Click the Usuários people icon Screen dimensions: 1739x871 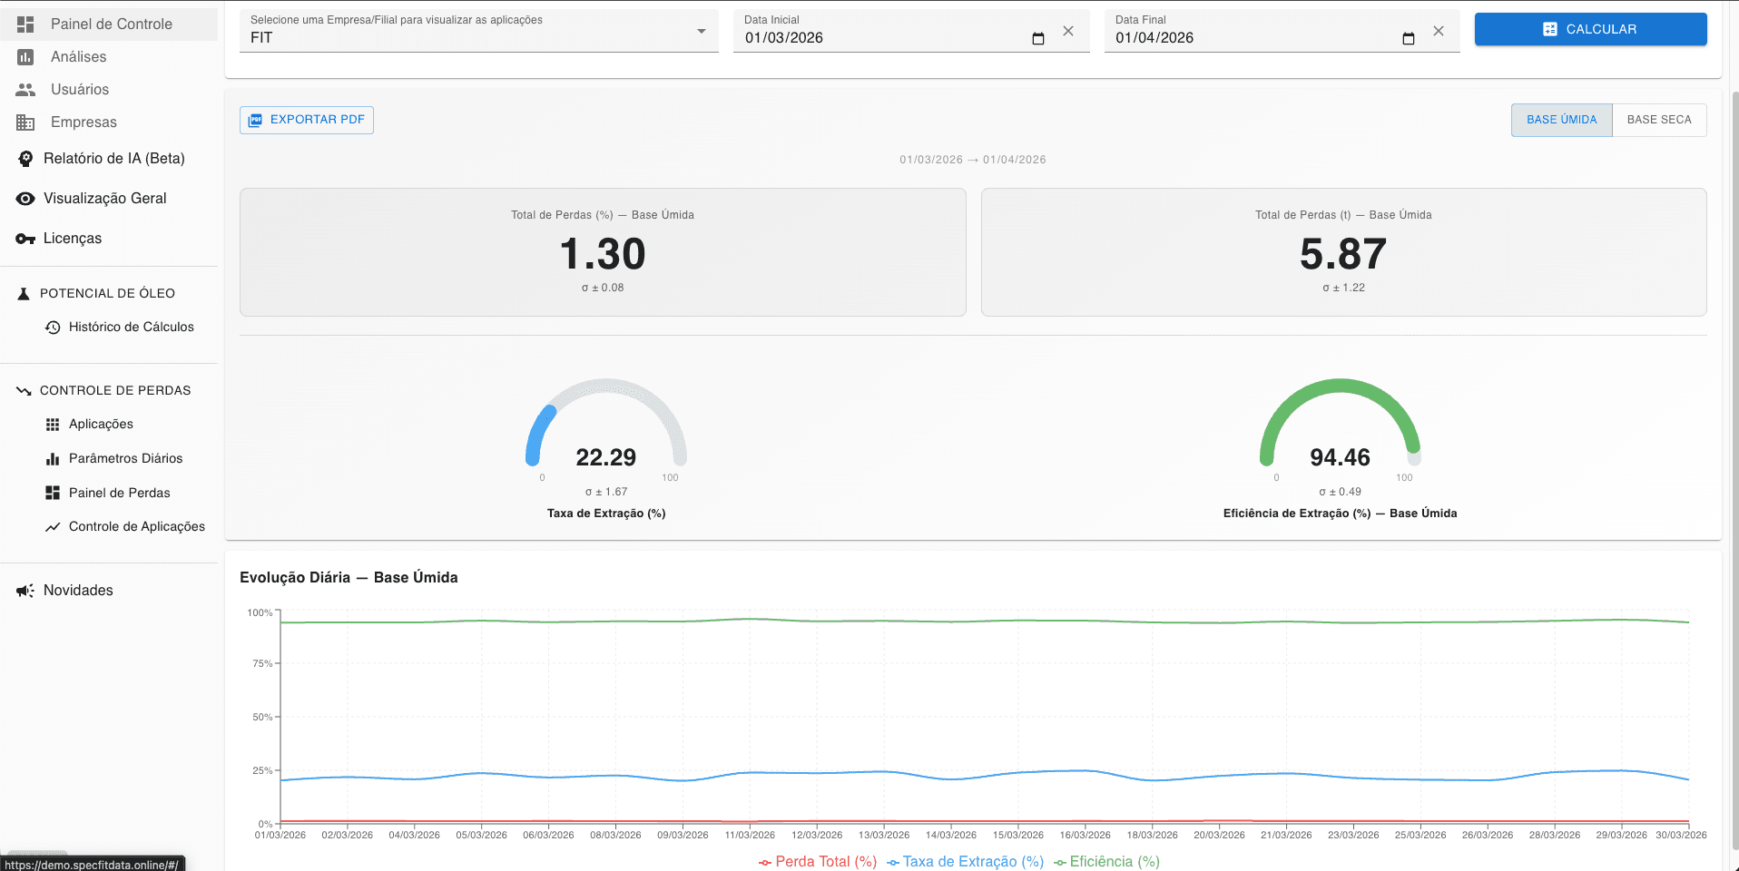[25, 89]
